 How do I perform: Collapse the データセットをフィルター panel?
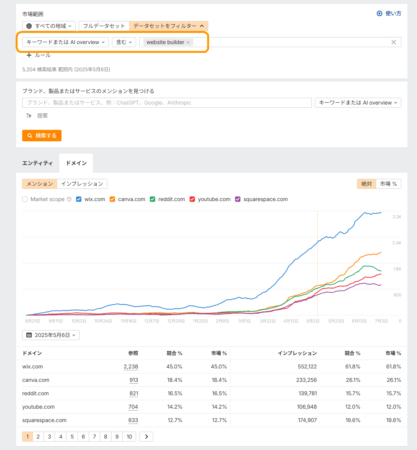(x=169, y=26)
